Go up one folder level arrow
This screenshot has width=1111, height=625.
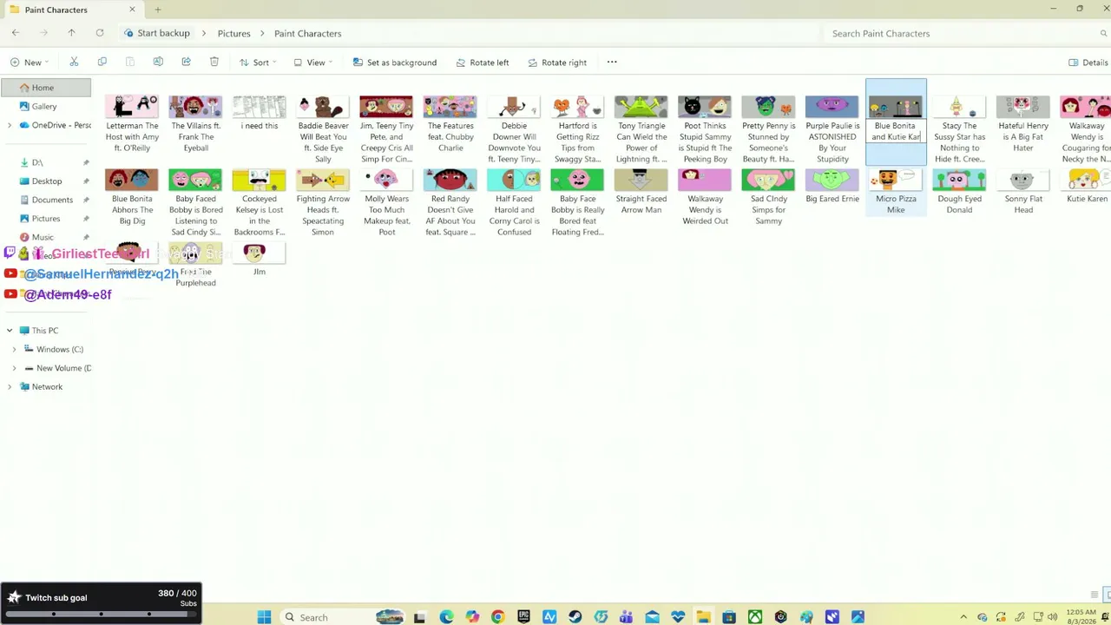click(71, 33)
